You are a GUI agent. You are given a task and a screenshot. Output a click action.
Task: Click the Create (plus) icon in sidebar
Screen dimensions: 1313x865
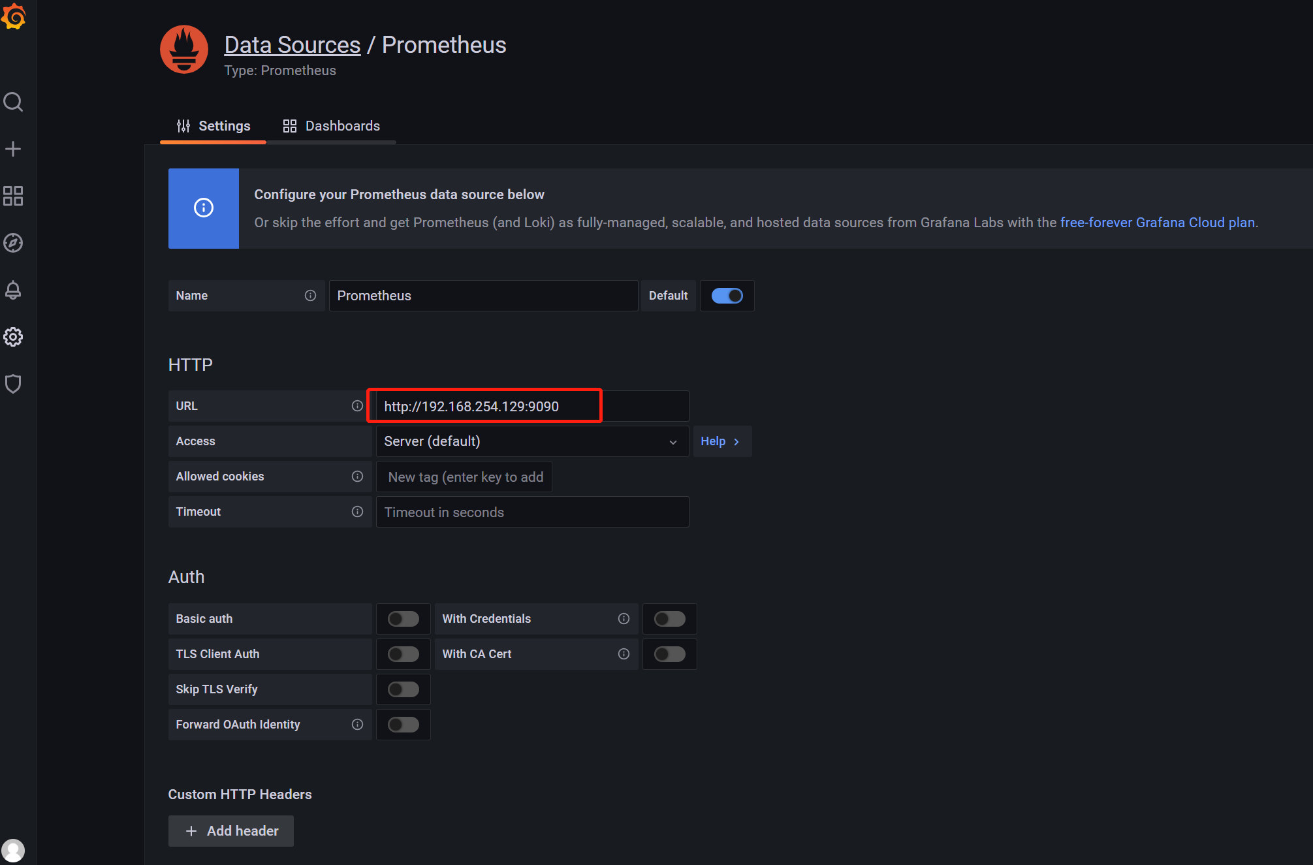tap(13, 149)
